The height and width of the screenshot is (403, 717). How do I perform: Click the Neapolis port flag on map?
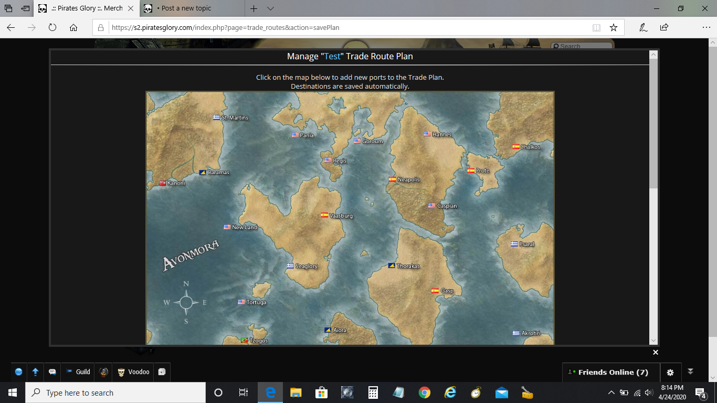(x=393, y=179)
